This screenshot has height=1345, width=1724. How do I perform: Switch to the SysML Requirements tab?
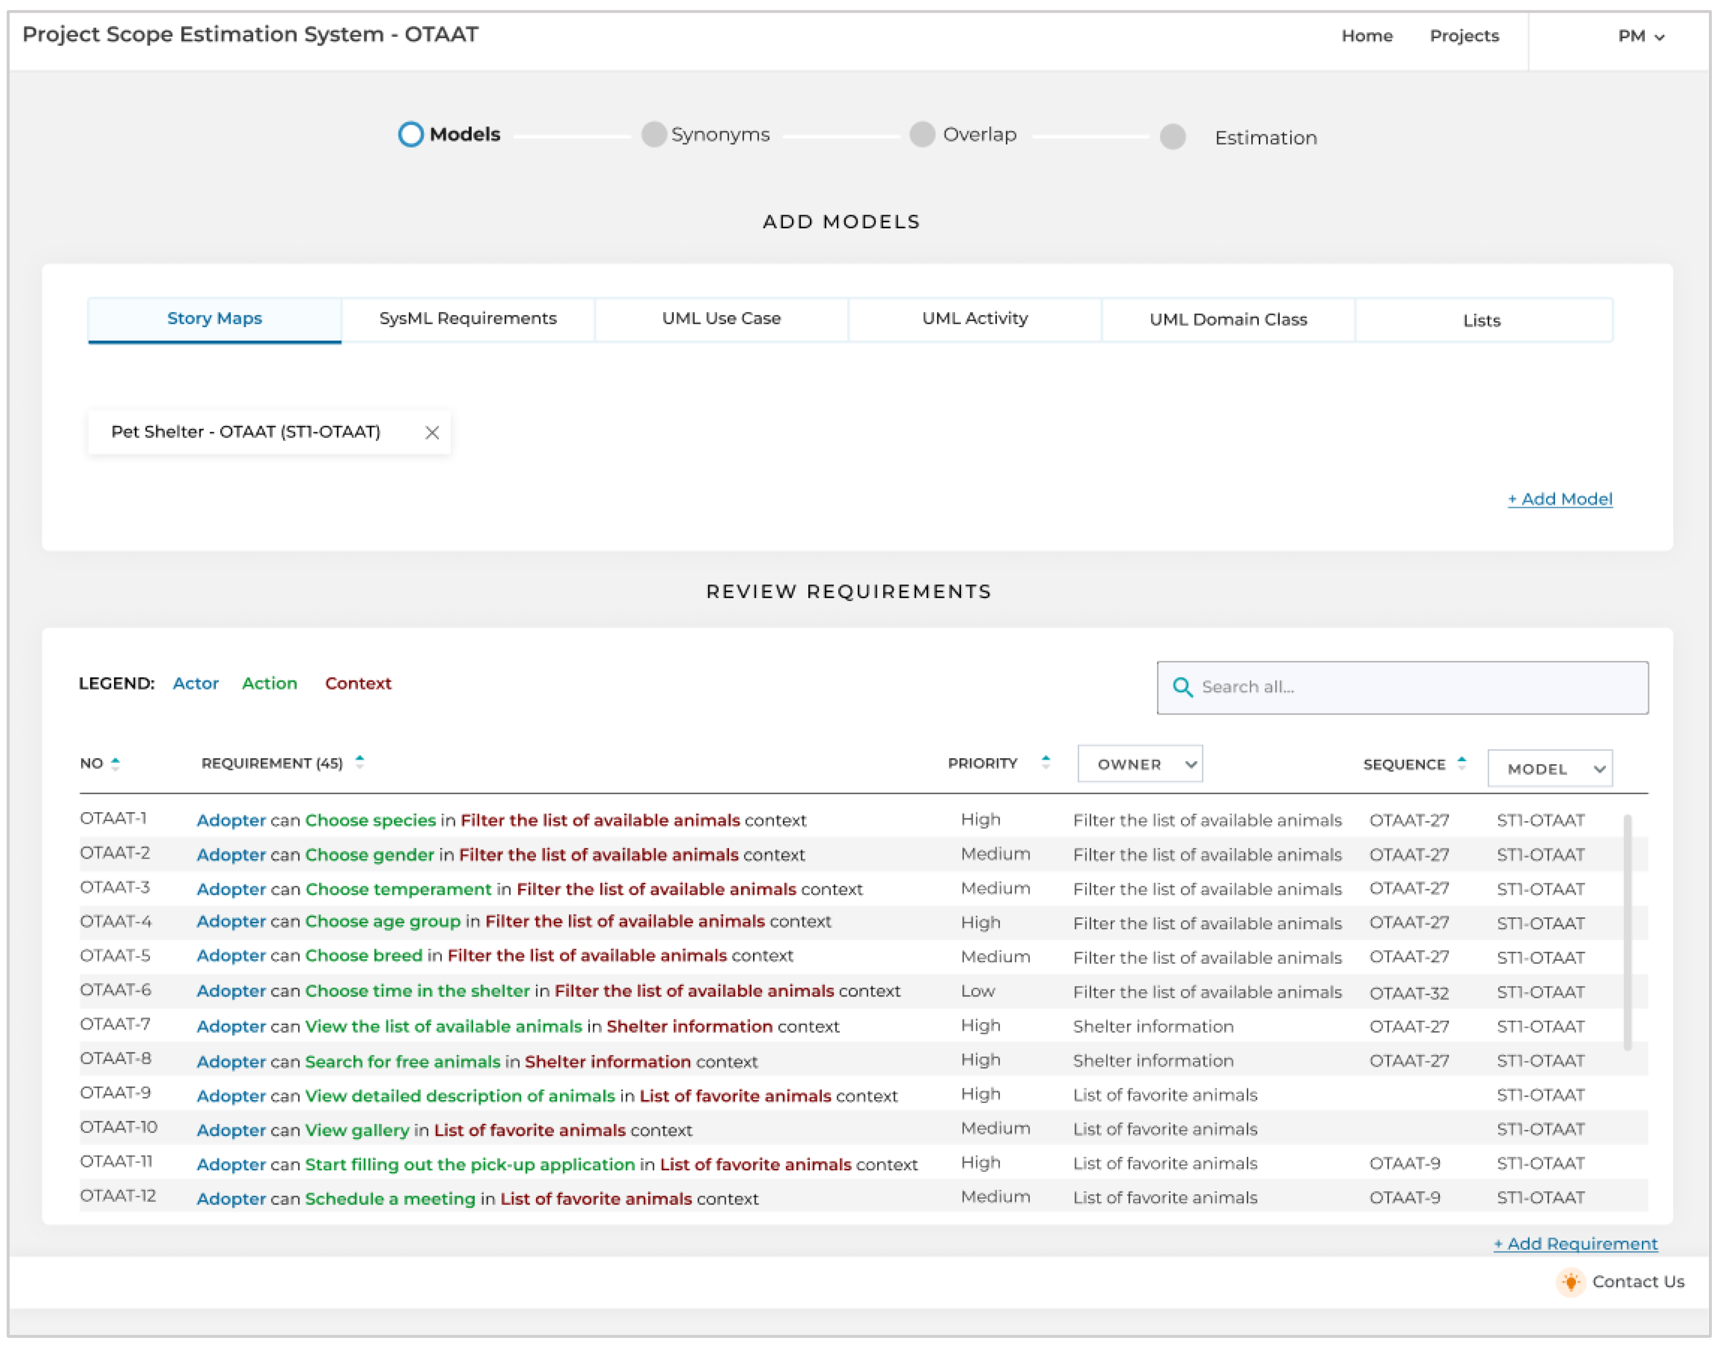click(x=468, y=319)
